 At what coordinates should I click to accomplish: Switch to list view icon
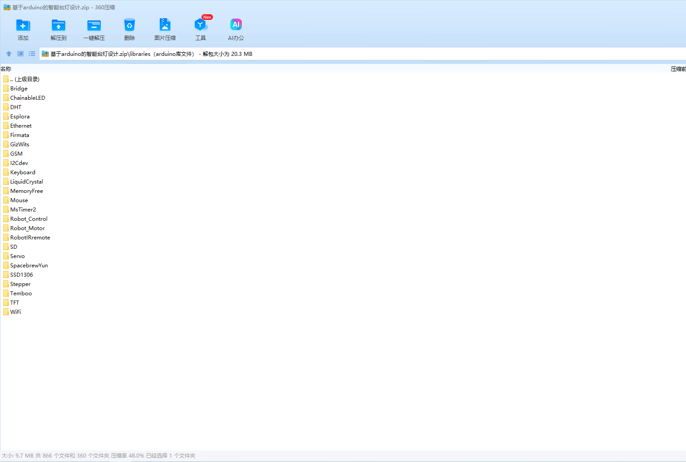pyautogui.click(x=32, y=54)
